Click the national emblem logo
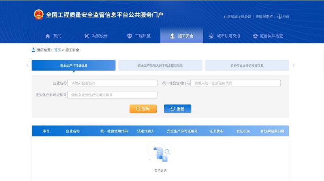 coord(38,15)
